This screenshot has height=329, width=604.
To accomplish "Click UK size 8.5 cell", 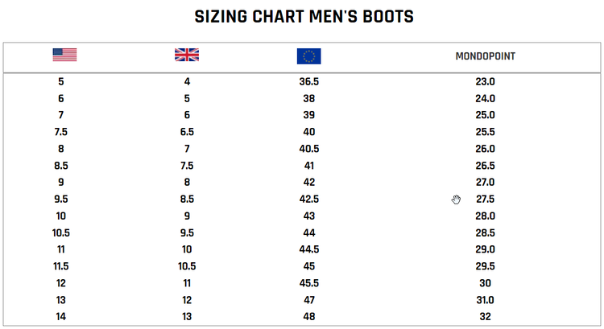I will tap(187, 199).
